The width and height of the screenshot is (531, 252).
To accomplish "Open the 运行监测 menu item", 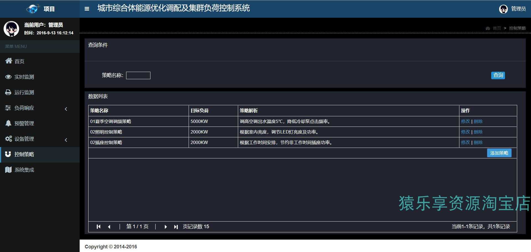I will coord(40,92).
